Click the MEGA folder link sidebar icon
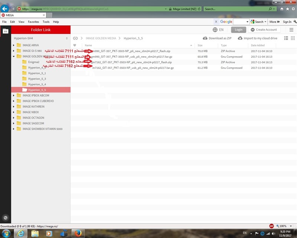The image size is (297, 238). point(6,31)
